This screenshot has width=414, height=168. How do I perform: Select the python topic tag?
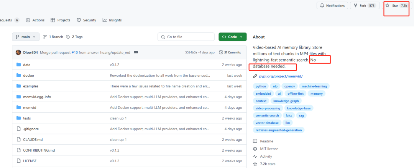click(x=261, y=86)
